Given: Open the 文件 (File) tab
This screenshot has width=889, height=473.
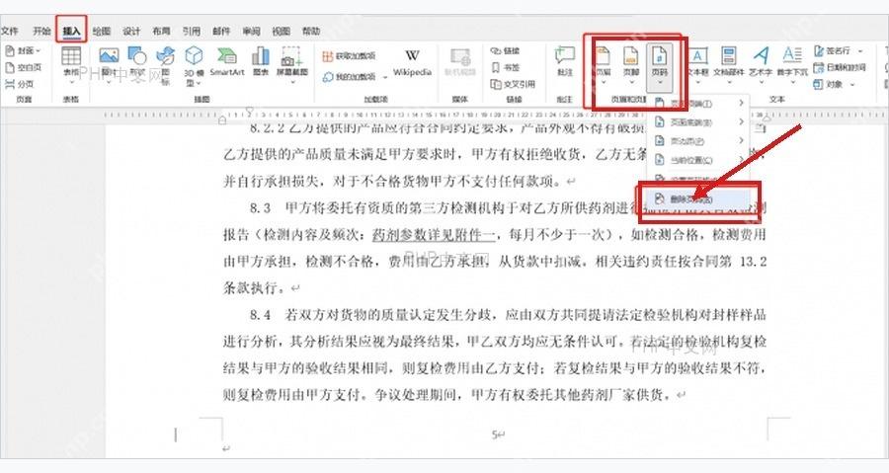Looking at the screenshot, I should [9, 32].
